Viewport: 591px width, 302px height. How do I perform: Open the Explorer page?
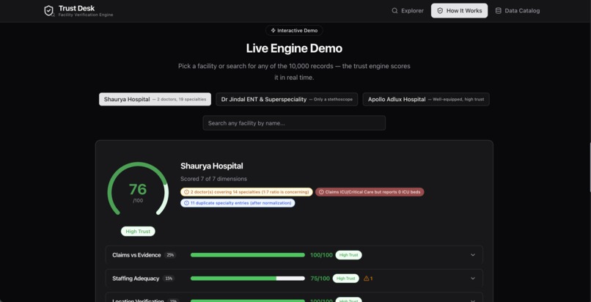408,10
